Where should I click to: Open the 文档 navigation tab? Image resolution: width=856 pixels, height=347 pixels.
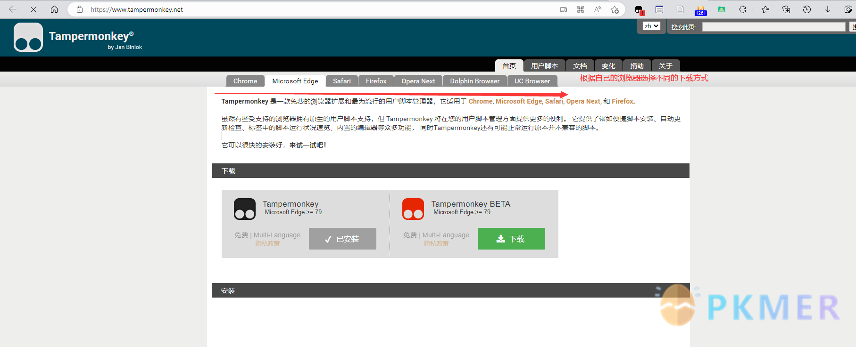[x=580, y=66]
